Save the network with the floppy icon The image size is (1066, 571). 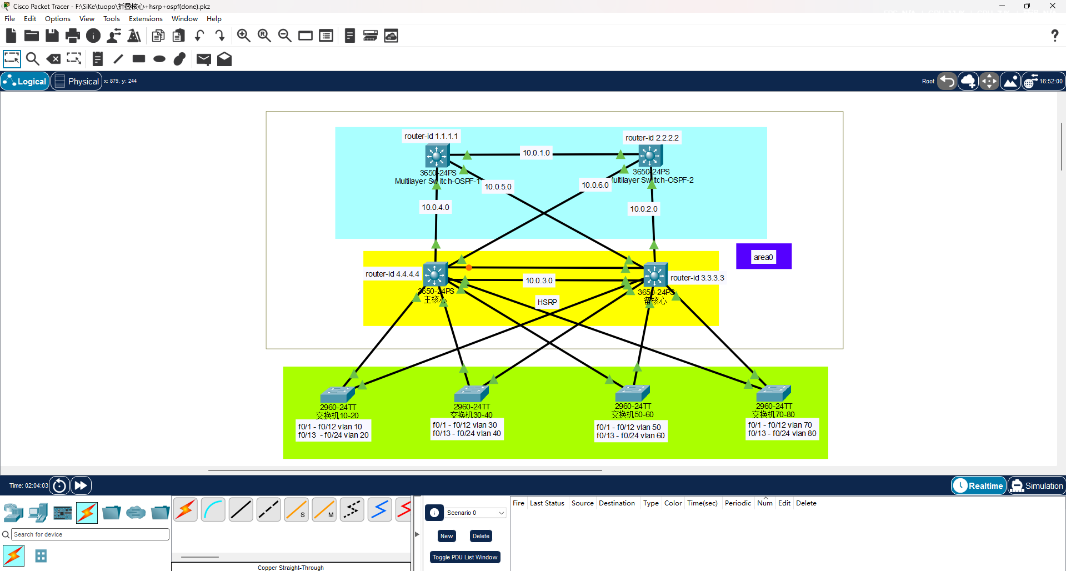(52, 36)
